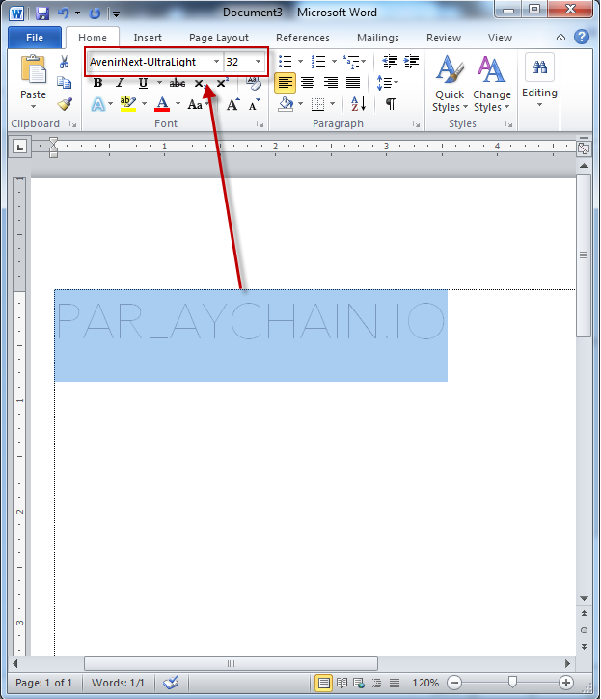Screen dimensions: 601x699
Task: Select Full Screen Reading view icon
Action: coord(341,683)
